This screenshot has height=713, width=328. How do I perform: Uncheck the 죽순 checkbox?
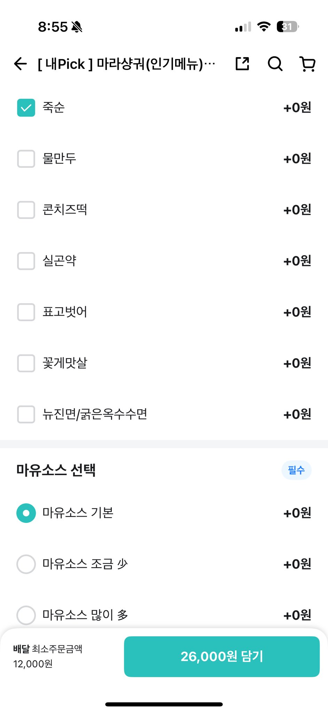coord(26,108)
